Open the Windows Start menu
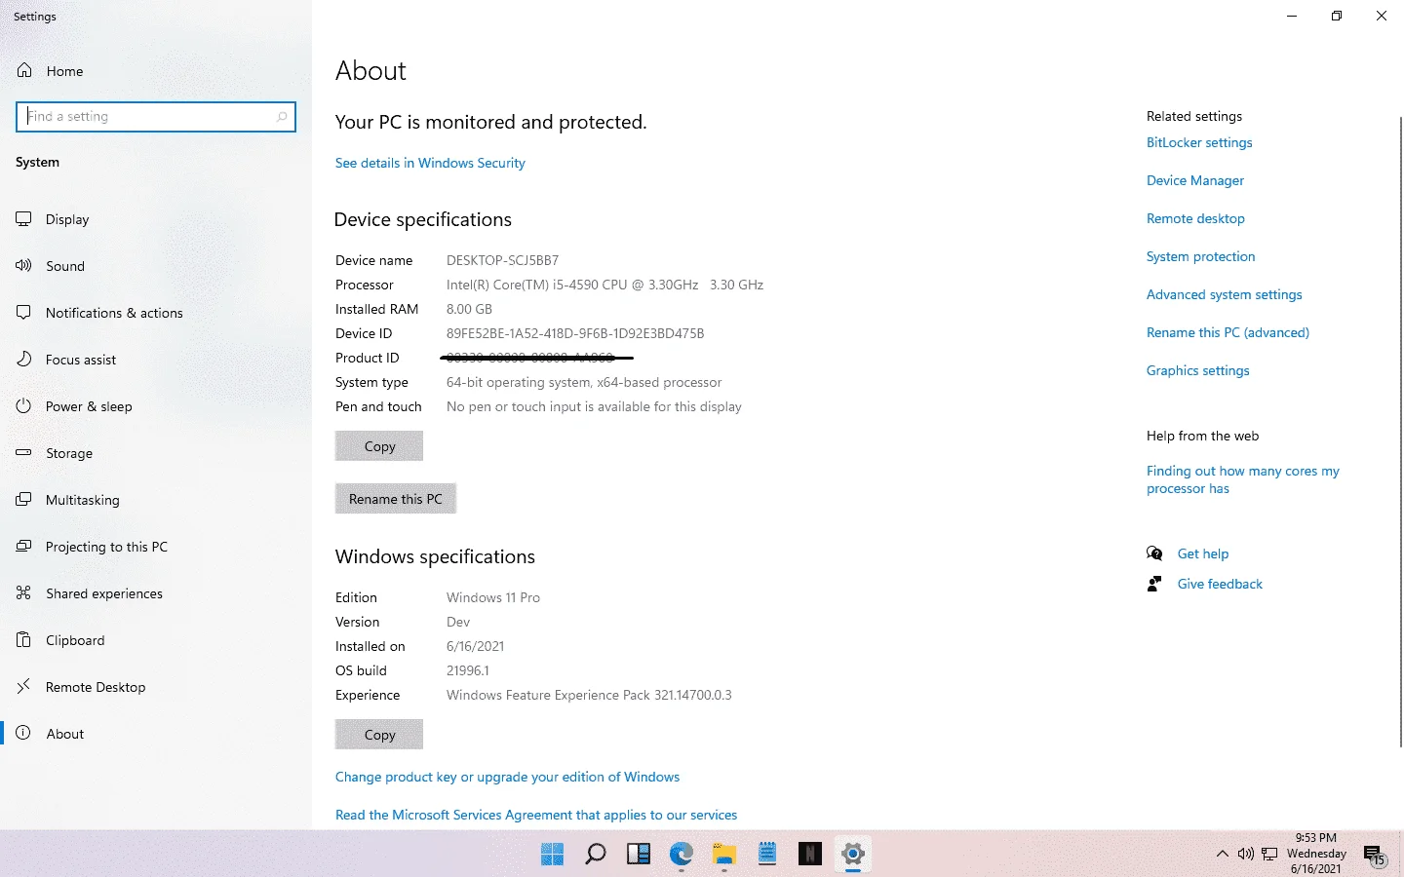1404x877 pixels. coord(552,855)
